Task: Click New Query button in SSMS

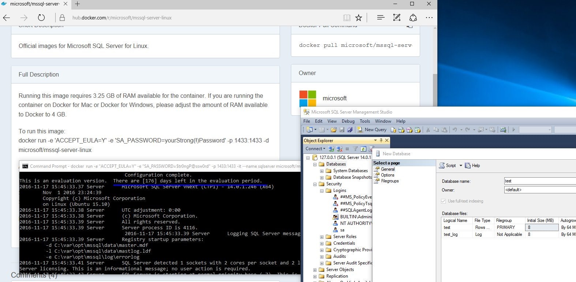Action: pyautogui.click(x=372, y=130)
